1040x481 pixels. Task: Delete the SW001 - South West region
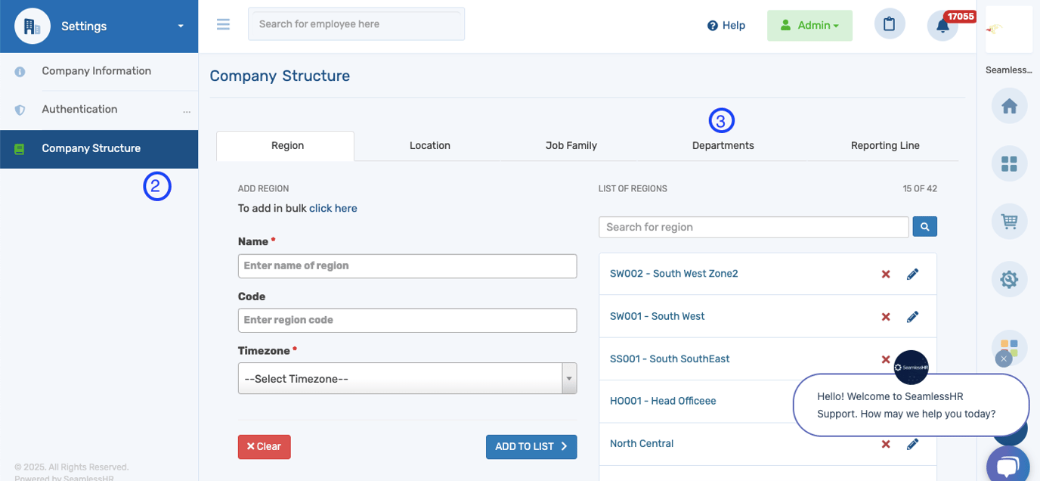point(886,316)
